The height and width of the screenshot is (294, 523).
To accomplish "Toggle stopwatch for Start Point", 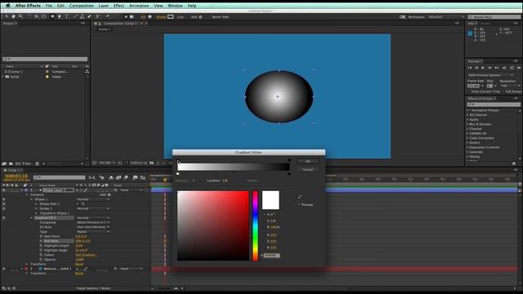I will (x=41, y=236).
